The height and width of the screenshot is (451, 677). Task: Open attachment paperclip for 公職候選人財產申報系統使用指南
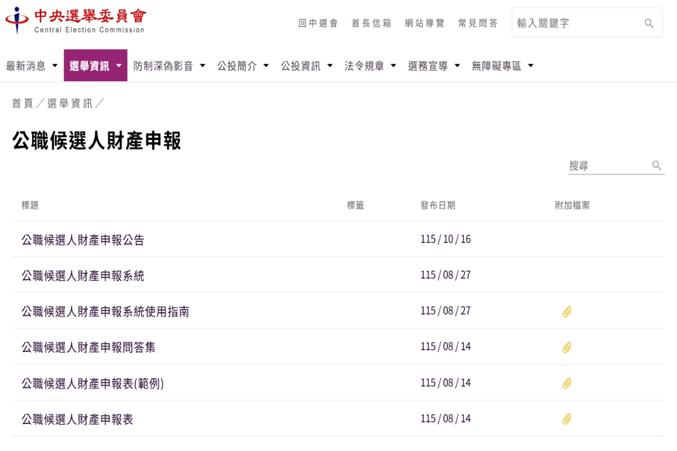[567, 311]
